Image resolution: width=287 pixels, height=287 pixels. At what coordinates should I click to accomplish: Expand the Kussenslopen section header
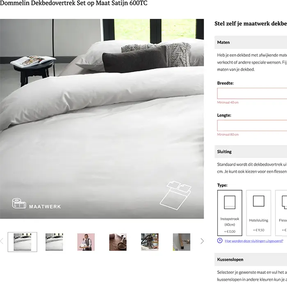pyautogui.click(x=251, y=260)
